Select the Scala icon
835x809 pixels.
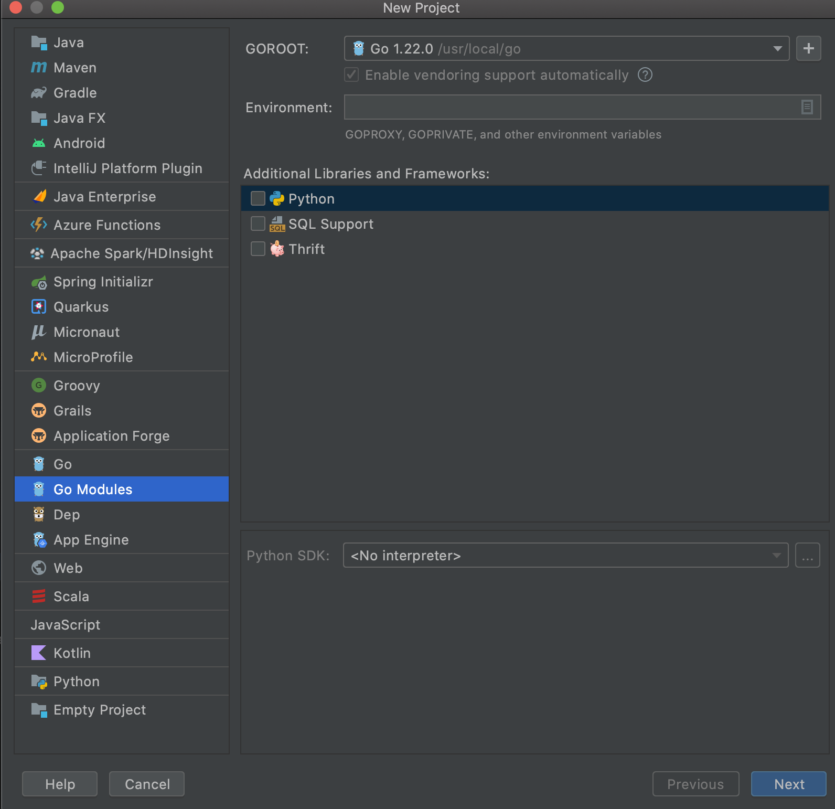click(x=39, y=597)
